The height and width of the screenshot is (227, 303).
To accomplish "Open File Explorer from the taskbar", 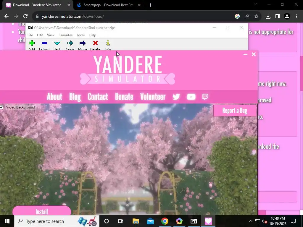I will click(136, 221).
